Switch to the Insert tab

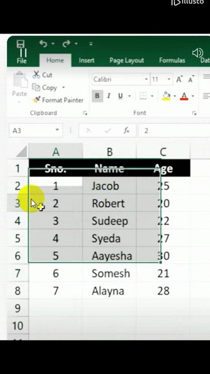click(87, 60)
